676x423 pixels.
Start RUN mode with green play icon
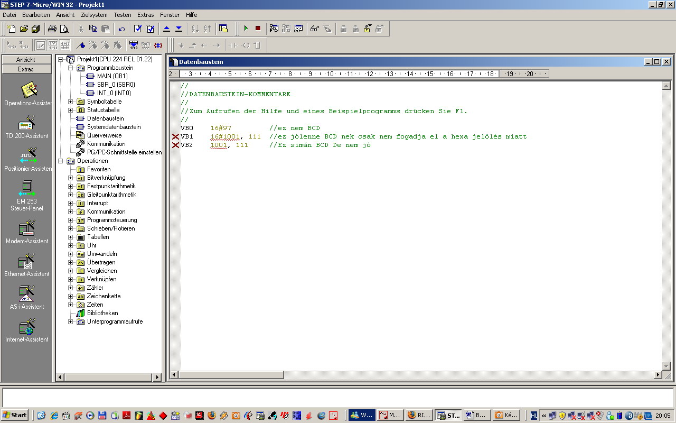[246, 29]
